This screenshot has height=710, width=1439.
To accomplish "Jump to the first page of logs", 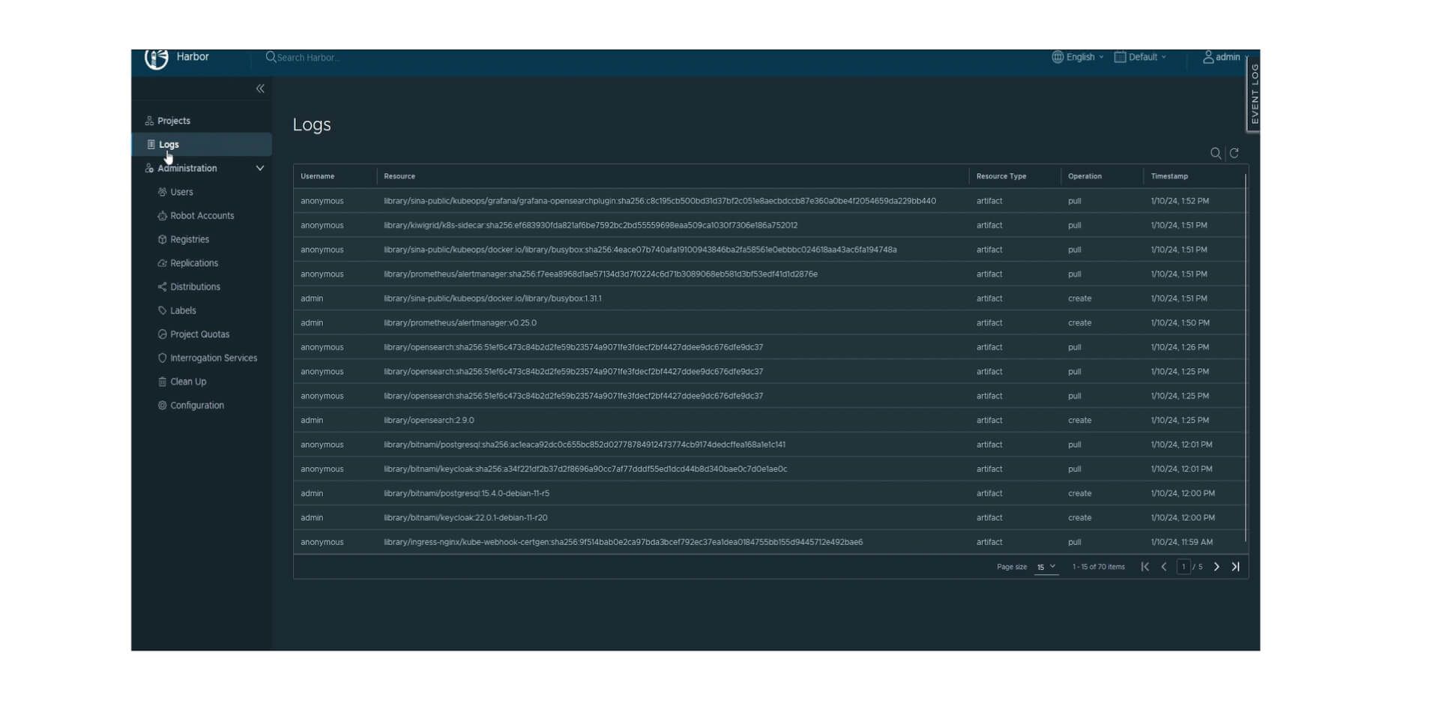I will tap(1144, 567).
